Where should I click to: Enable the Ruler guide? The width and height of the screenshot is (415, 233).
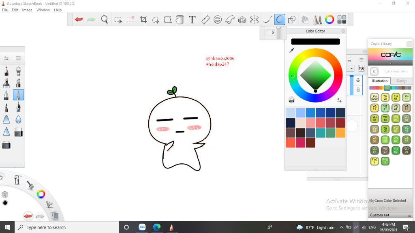coord(205,19)
